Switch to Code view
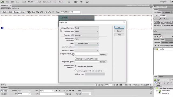Viewport: 173px width, 97px height. (5, 12)
